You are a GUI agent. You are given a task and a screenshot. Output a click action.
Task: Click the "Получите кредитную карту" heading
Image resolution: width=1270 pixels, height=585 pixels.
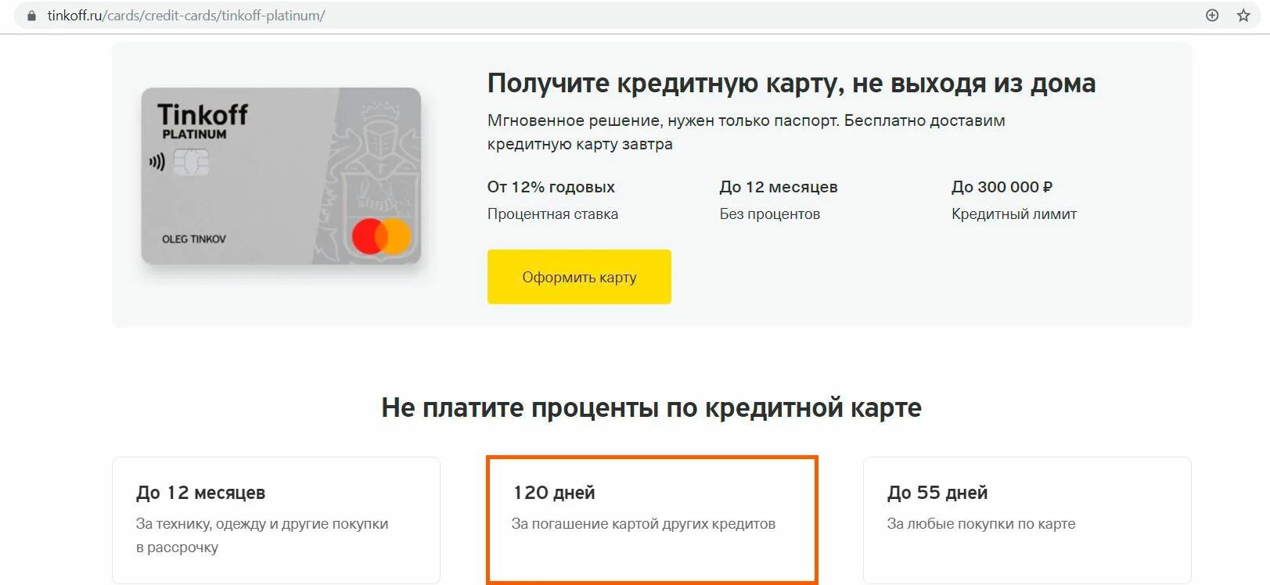point(791,83)
